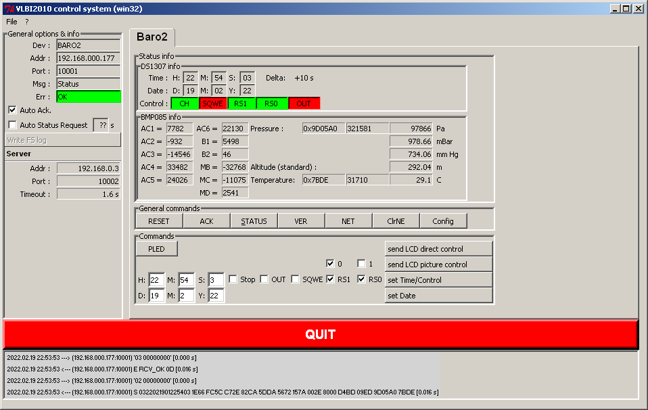Open the File menu
The height and width of the screenshot is (410, 648).
pyautogui.click(x=11, y=22)
